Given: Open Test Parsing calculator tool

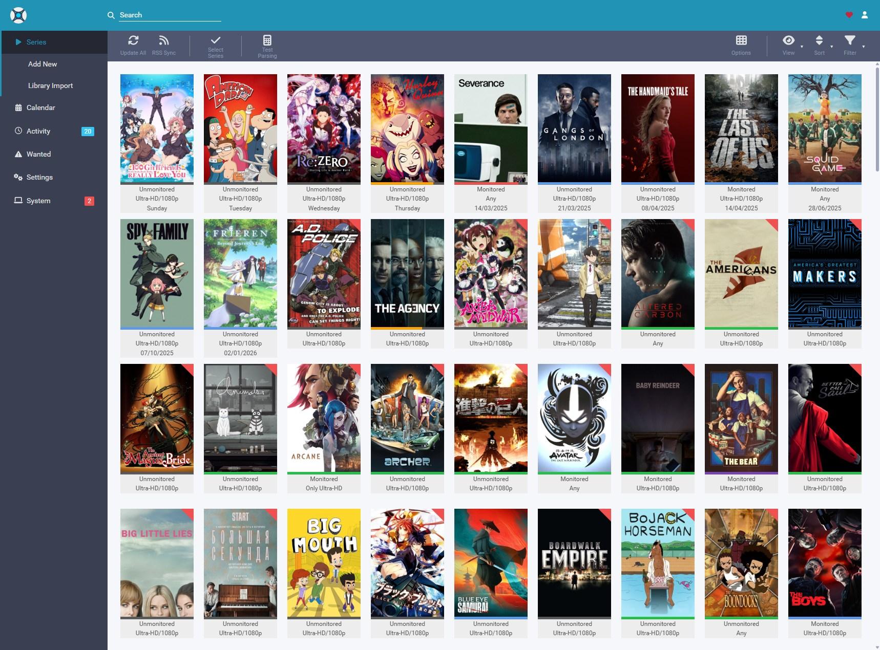Looking at the screenshot, I should pyautogui.click(x=267, y=46).
